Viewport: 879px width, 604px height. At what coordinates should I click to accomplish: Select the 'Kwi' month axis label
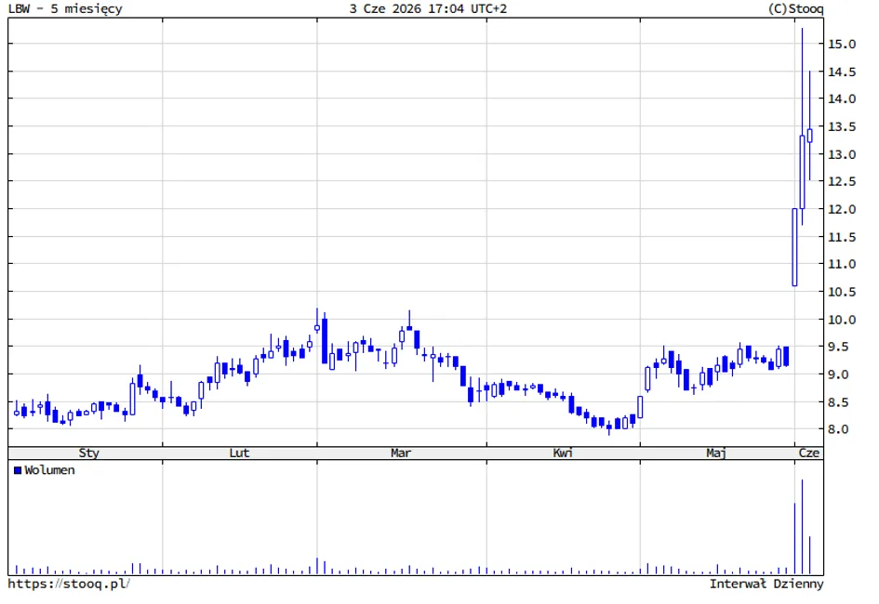point(562,453)
